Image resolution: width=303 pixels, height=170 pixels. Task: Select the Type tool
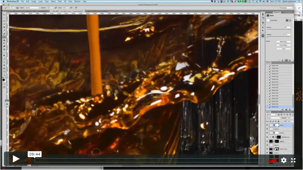tap(4, 62)
